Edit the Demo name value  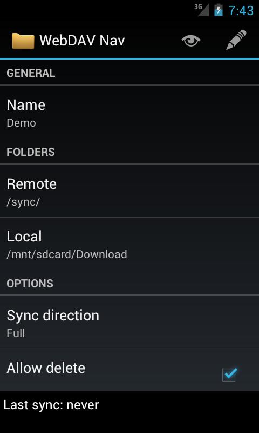click(21, 123)
